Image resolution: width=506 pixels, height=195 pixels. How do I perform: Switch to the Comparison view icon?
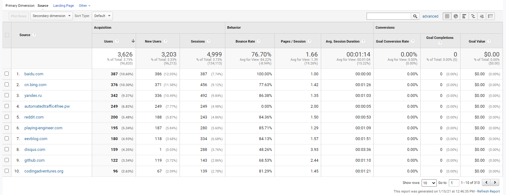tap(473, 16)
